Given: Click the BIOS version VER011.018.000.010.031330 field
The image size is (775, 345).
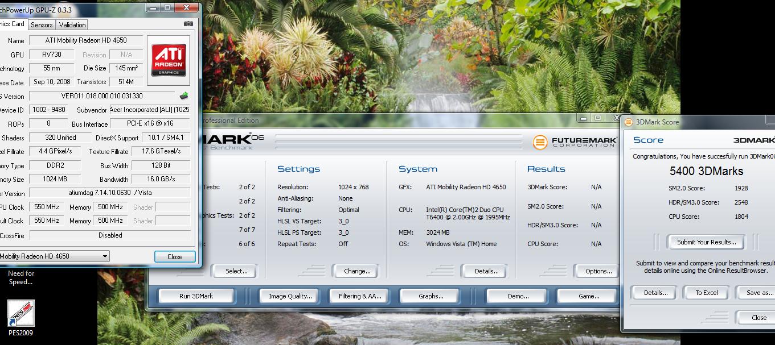Looking at the screenshot, I should point(102,96).
